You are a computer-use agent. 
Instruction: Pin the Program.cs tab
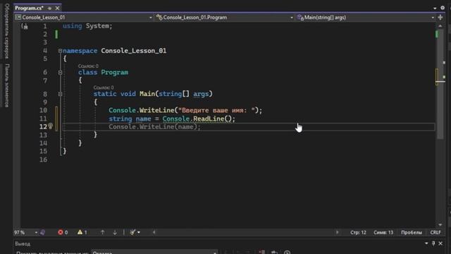pos(50,8)
